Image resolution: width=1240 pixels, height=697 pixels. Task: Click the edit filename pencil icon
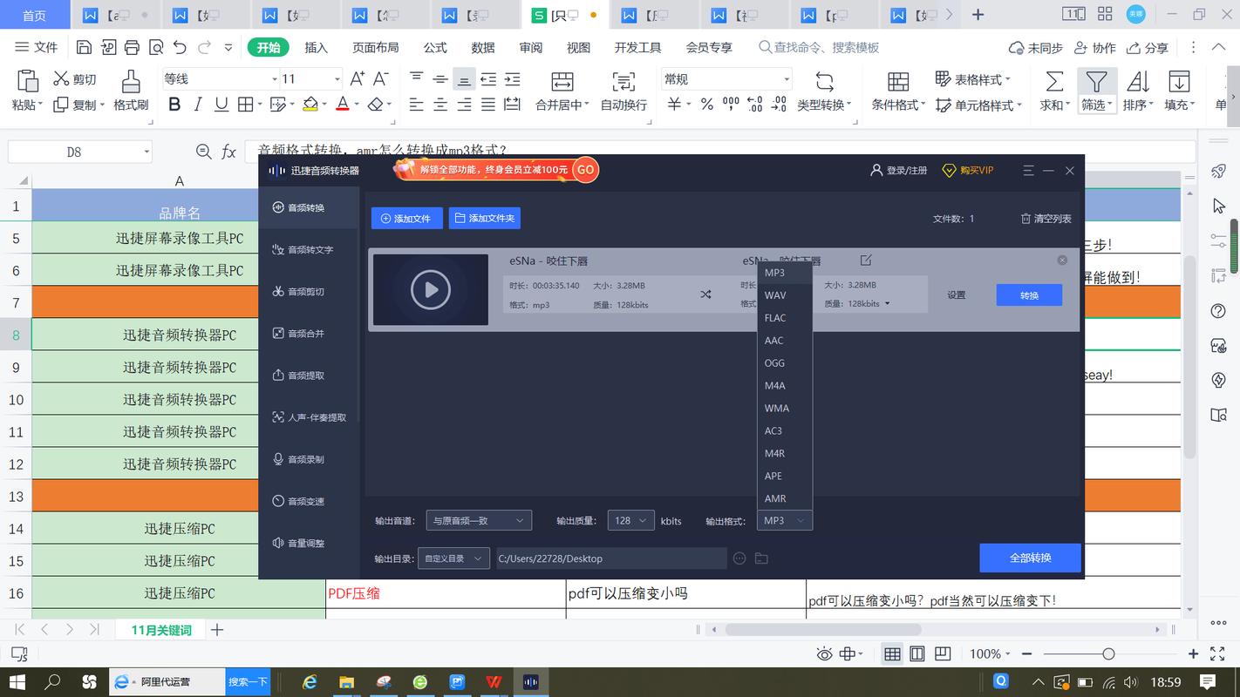coord(866,260)
